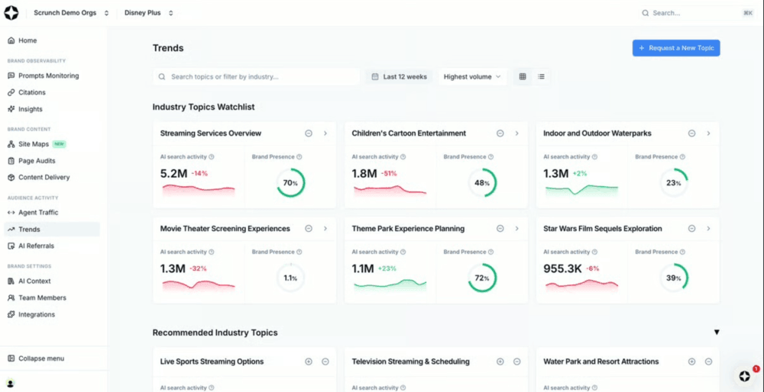Open the Scrunch Demo Orgs switcher
This screenshot has width=764, height=392.
click(71, 13)
